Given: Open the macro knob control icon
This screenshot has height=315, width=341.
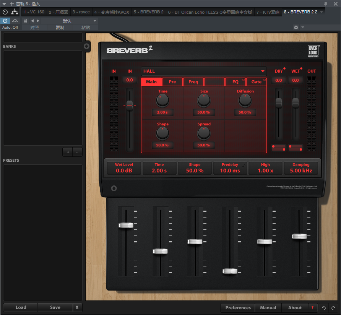Looking at the screenshot, I should (x=5, y=12).
